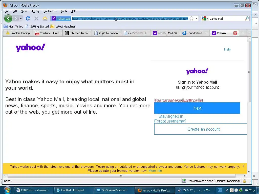
Task: Open the list all tabs dropdown
Action: pyautogui.click(x=249, y=33)
